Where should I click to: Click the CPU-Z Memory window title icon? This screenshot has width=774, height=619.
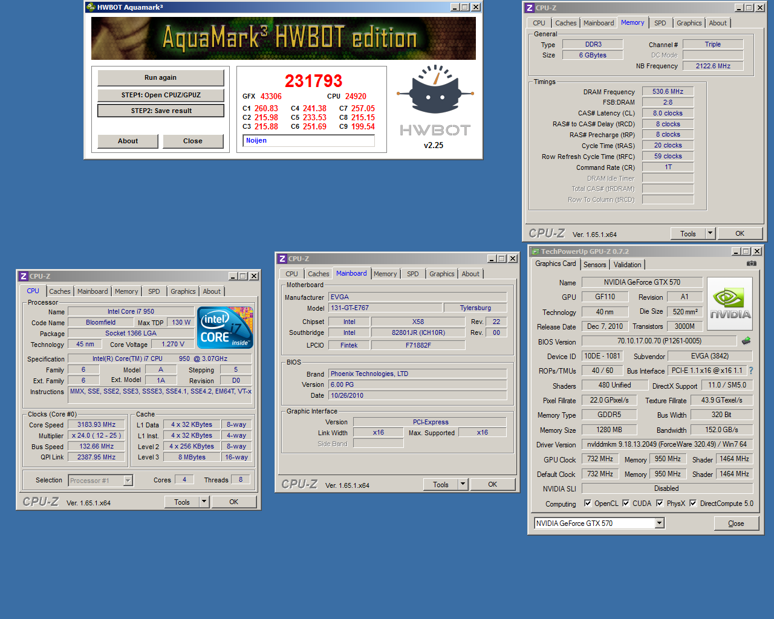[530, 8]
